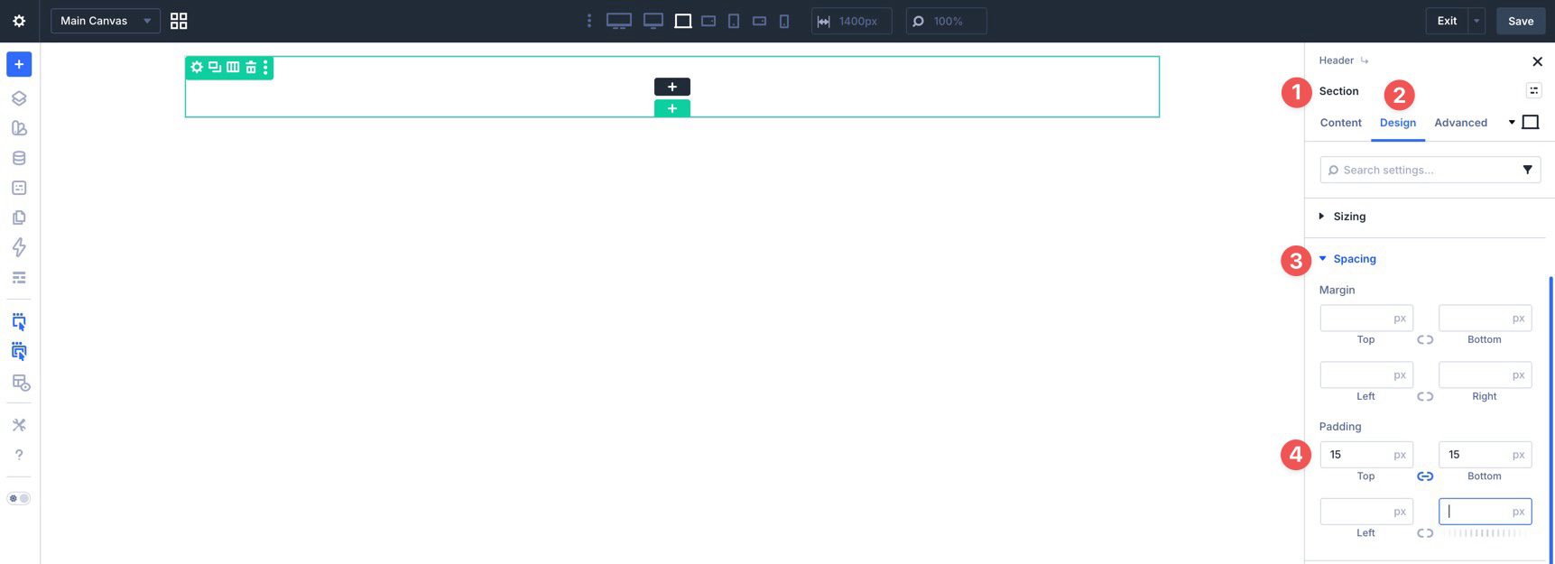This screenshot has height=564, width=1555.
Task: Click the Save button
Action: tap(1521, 21)
